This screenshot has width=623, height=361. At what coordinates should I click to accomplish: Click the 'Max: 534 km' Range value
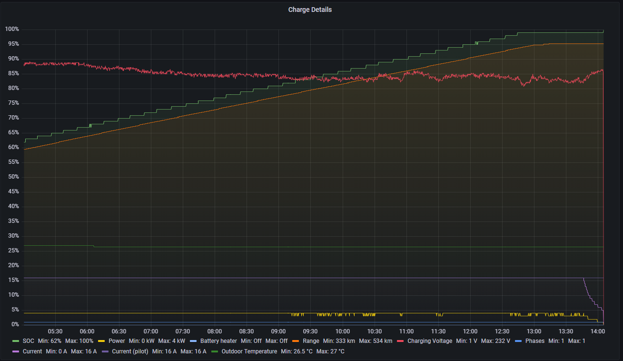point(376,341)
